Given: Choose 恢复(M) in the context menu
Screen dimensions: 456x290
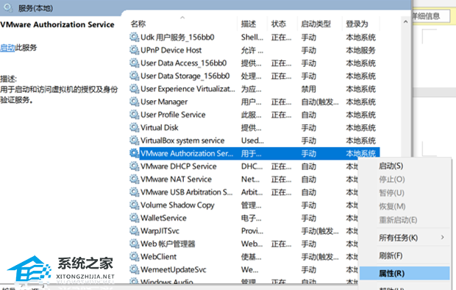Looking at the screenshot, I should 392,206.
